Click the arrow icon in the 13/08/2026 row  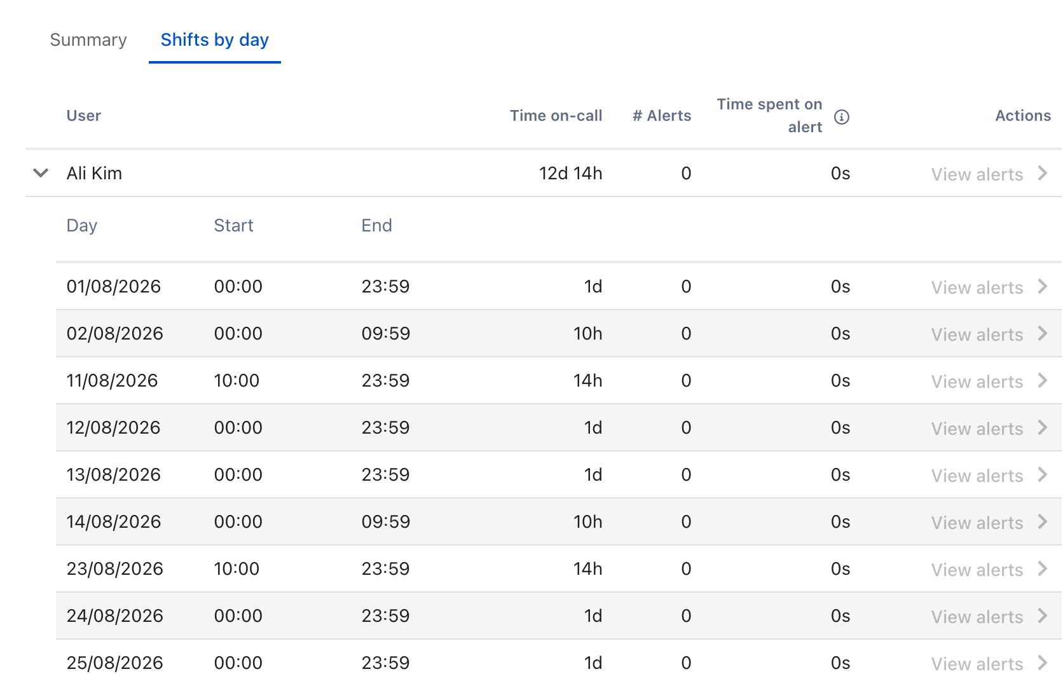[1043, 474]
